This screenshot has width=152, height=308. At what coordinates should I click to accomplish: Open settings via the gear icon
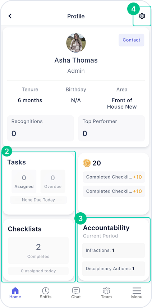pos(142,16)
